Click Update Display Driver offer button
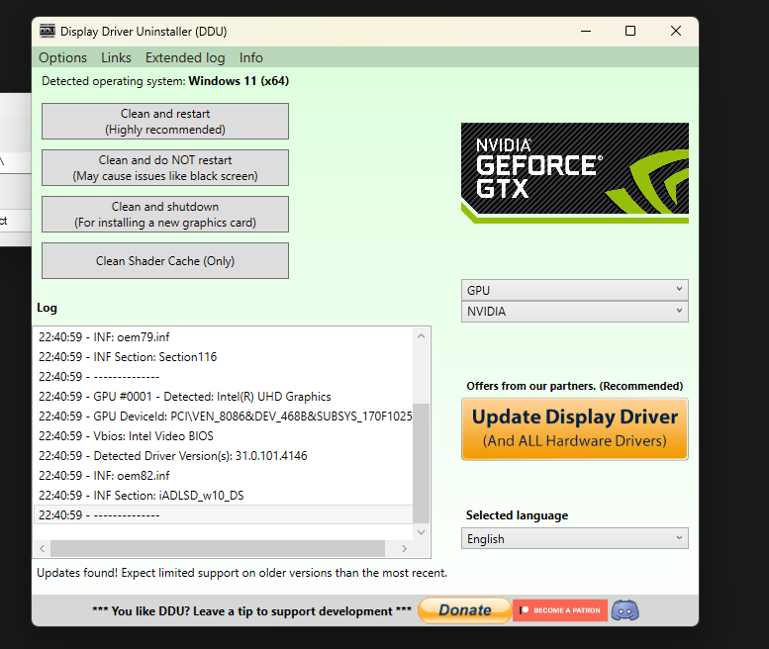The width and height of the screenshot is (769, 649). (x=575, y=429)
